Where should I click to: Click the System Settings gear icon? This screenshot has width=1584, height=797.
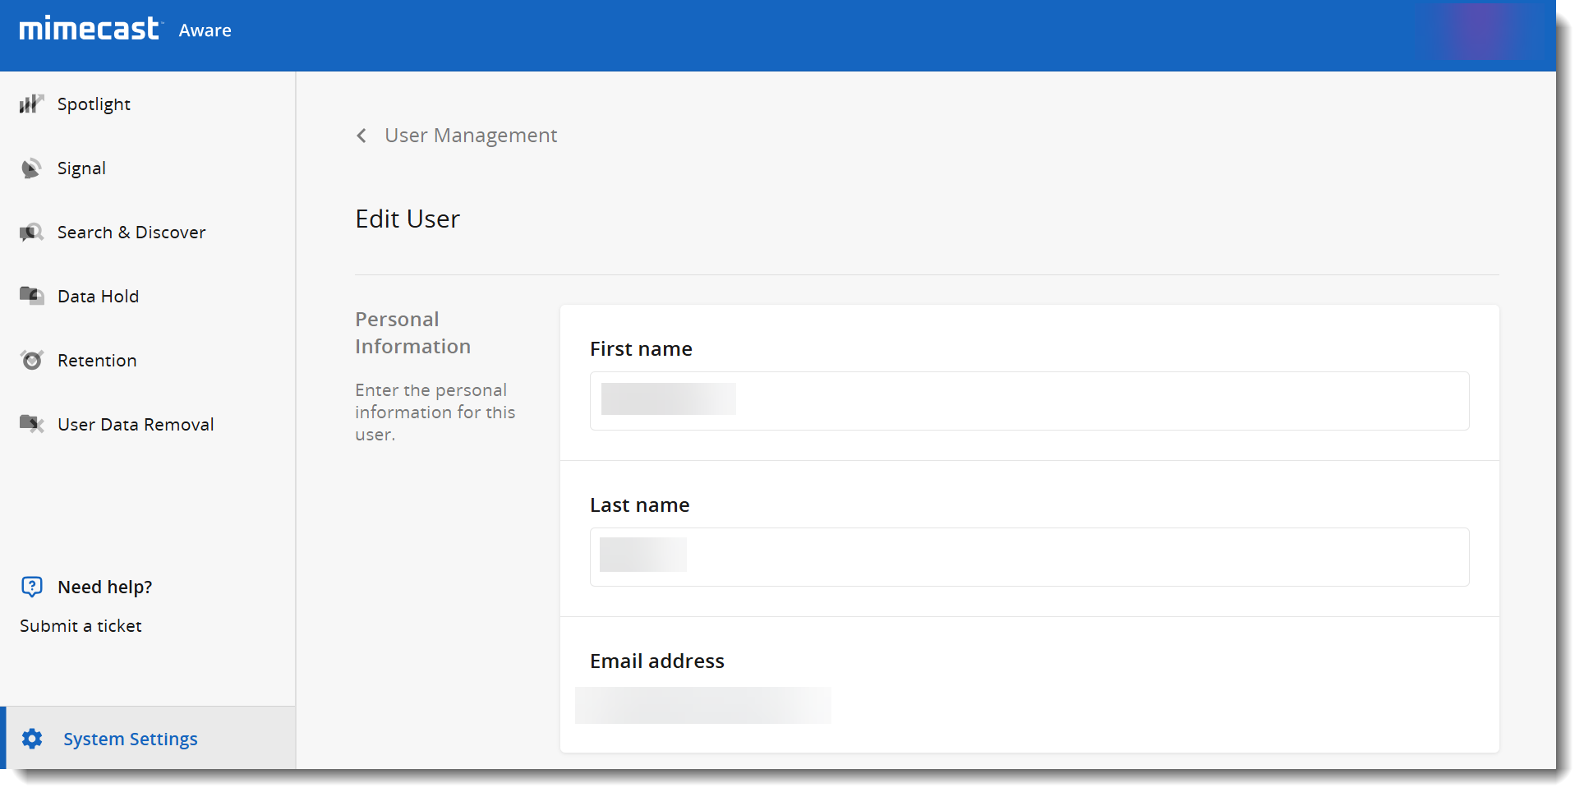(x=32, y=739)
